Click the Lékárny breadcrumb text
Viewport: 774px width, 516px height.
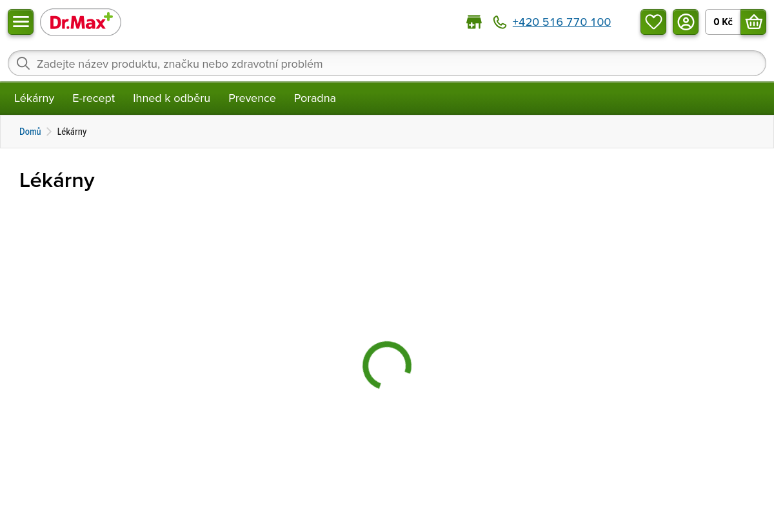coord(72,132)
